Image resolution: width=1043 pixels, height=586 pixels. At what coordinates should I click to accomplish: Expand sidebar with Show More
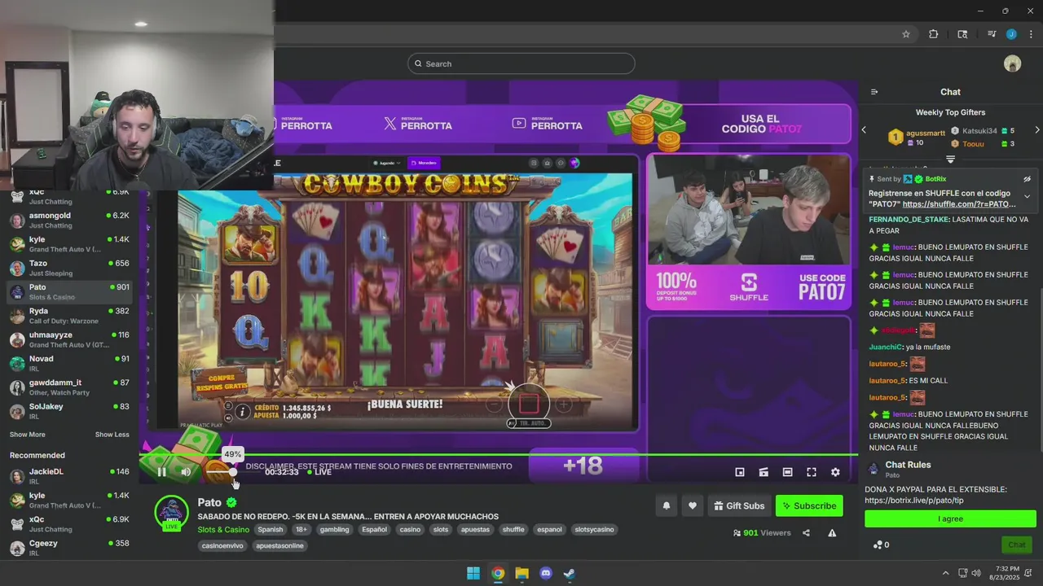pyautogui.click(x=27, y=435)
